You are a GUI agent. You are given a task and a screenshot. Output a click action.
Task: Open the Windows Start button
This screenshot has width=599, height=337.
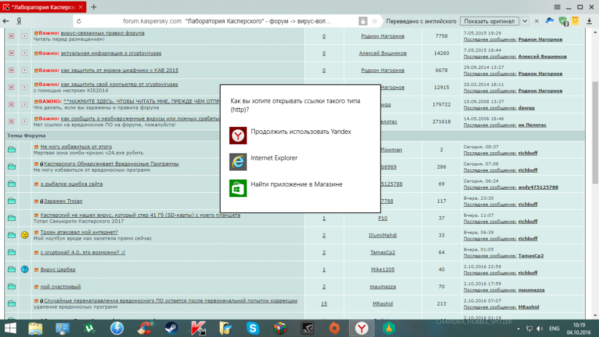pyautogui.click(x=10, y=328)
